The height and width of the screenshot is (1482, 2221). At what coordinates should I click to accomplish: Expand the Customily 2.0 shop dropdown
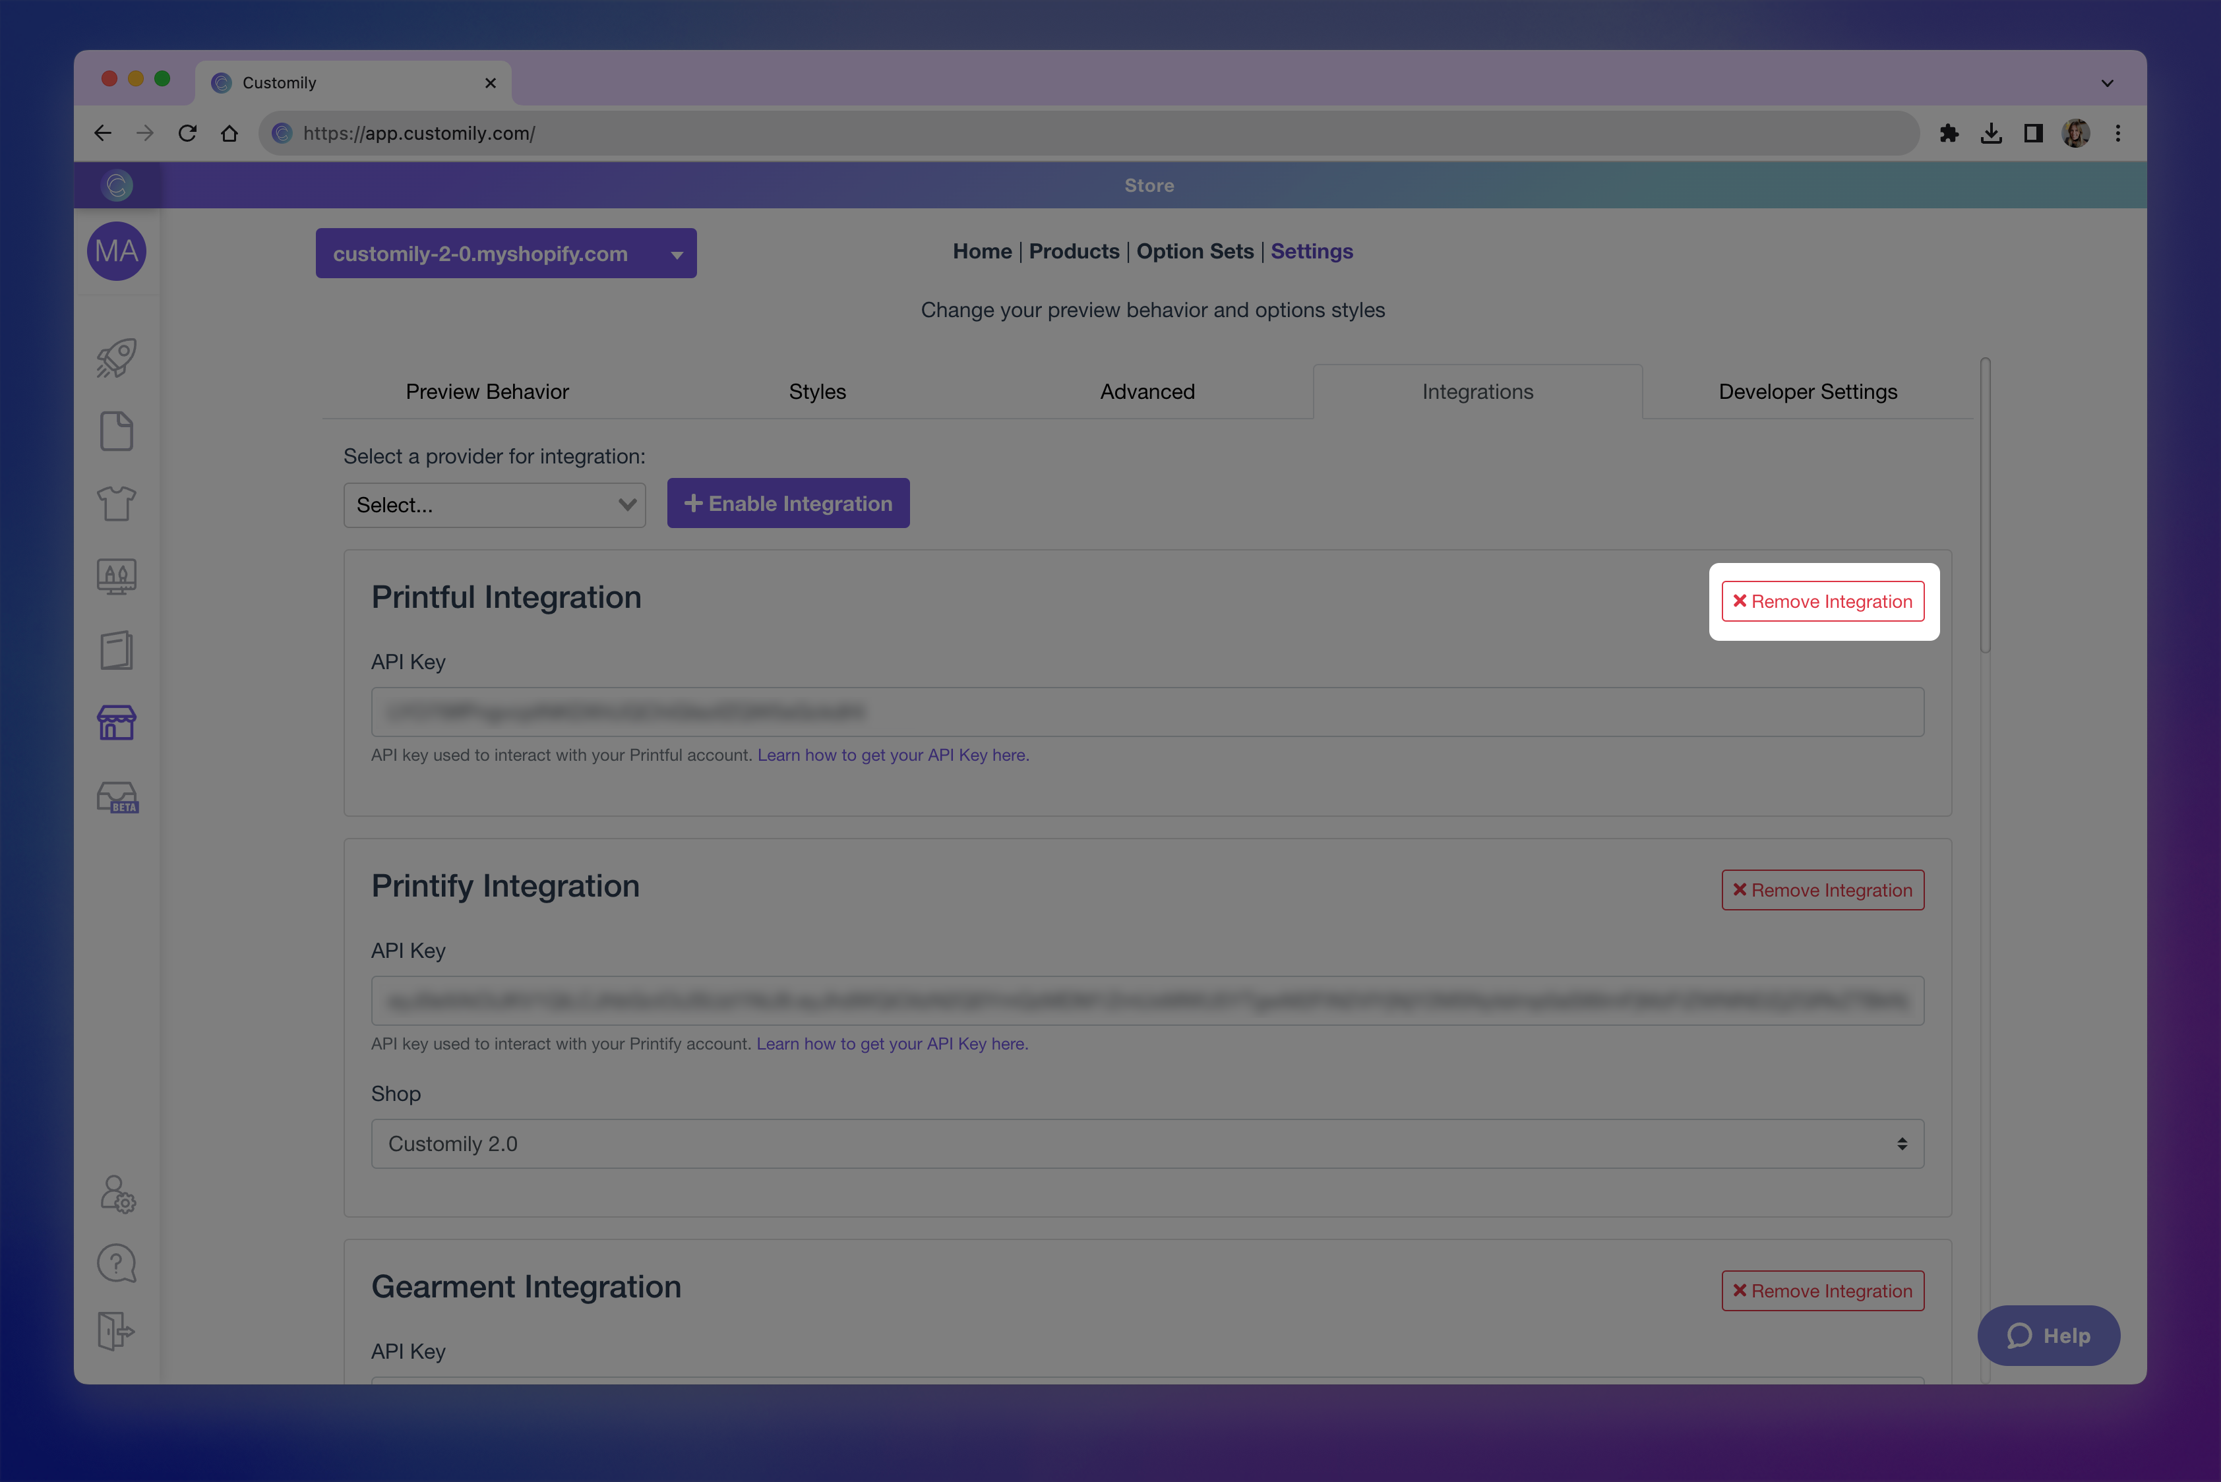(1147, 1144)
